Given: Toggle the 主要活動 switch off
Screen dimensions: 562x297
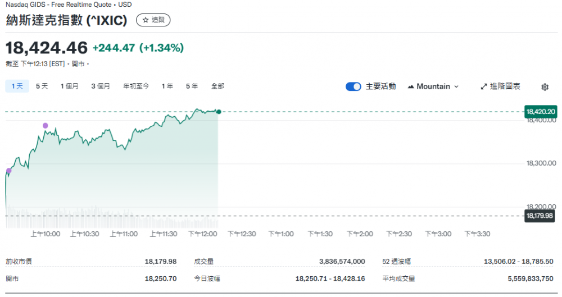Looking at the screenshot, I should coord(353,86).
